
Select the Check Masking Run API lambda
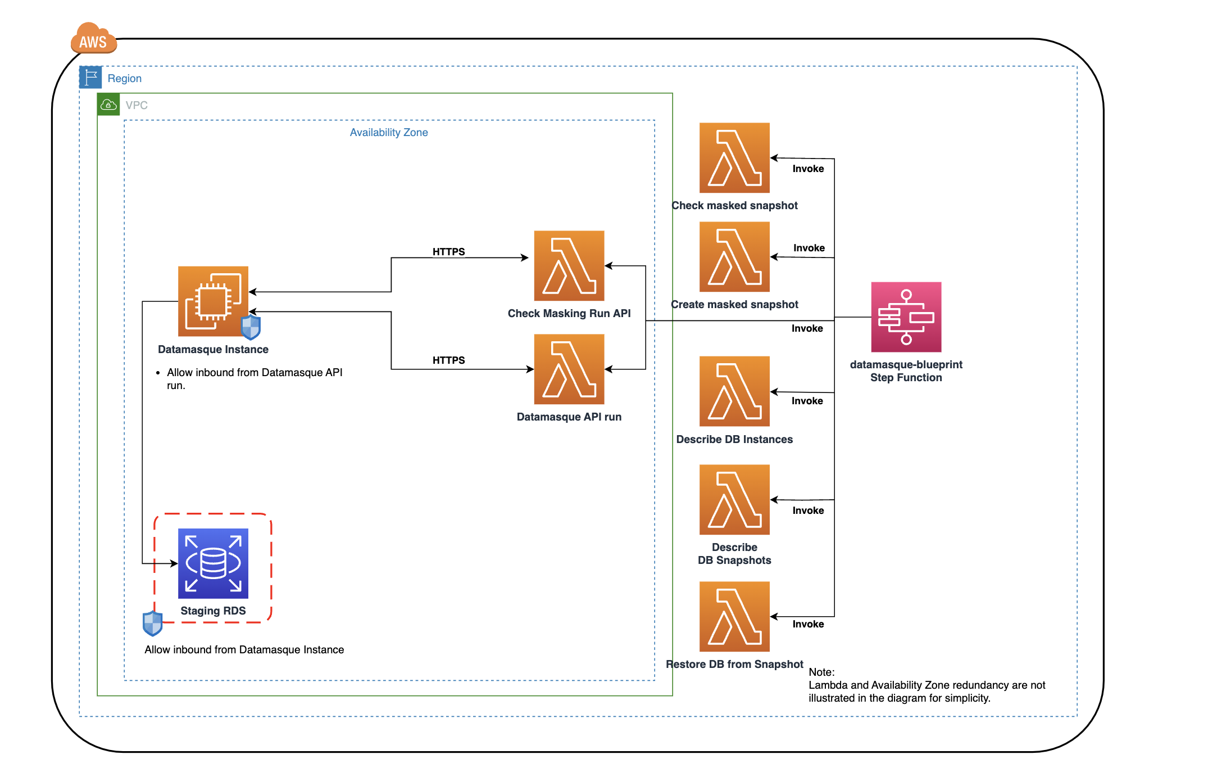coord(569,265)
